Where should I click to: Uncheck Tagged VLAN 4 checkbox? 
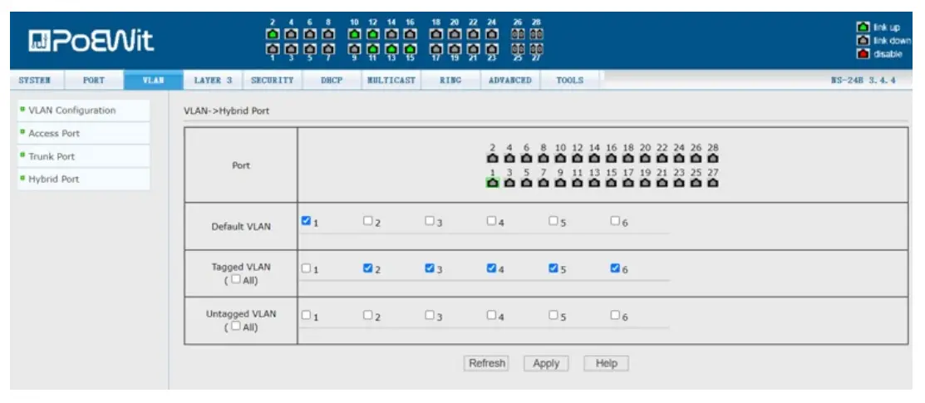492,268
